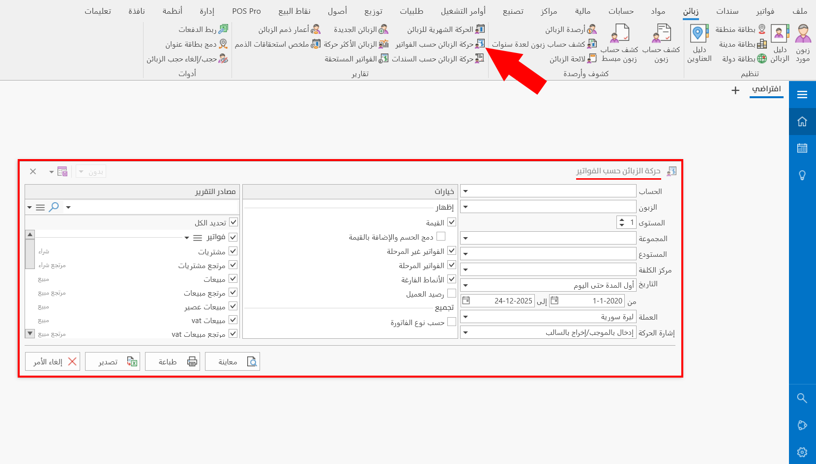
Task: Open أرصدة الزبائن customer balances icon
Action: [591, 29]
